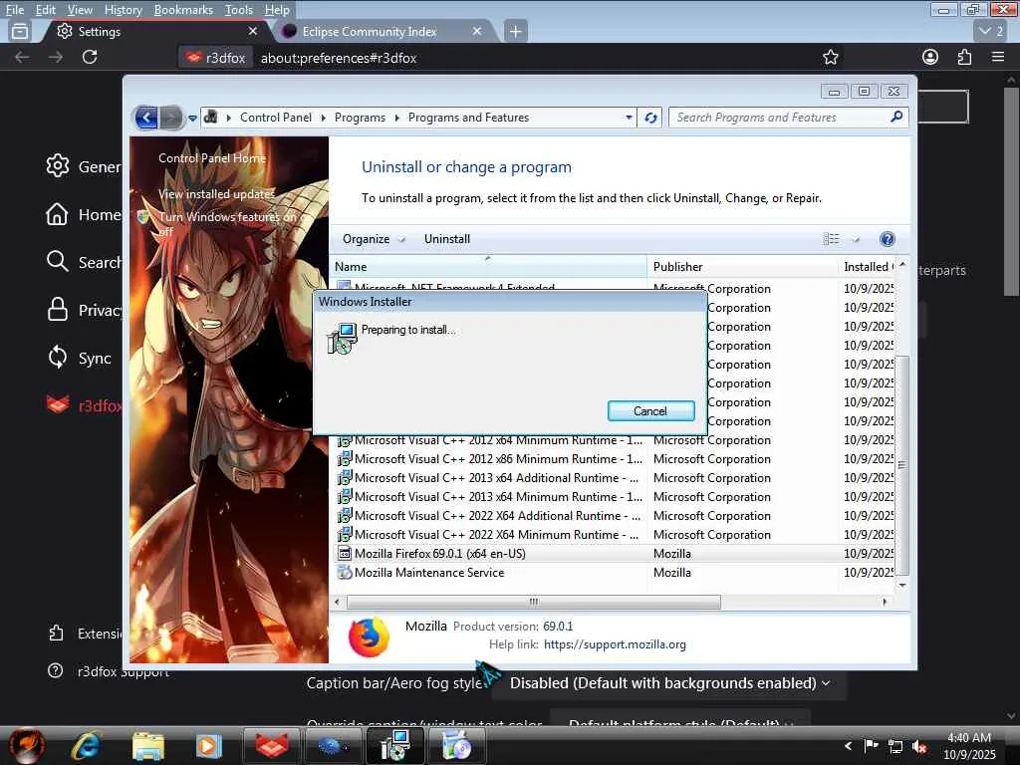Screen dimensions: 1020x765
Task: Click the horizontal scrollbar of the programs list
Action: (534, 602)
